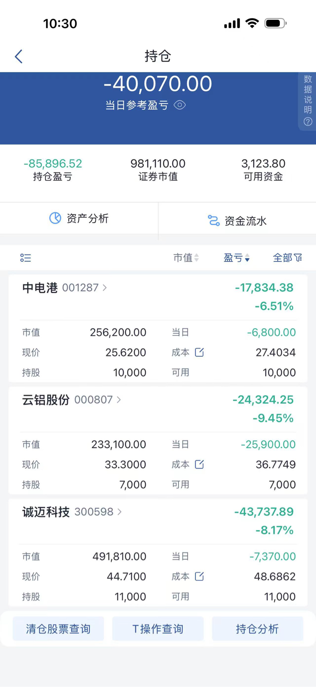Open 资产分析 pie chart tab
The width and height of the screenshot is (316, 687).
pos(79,218)
